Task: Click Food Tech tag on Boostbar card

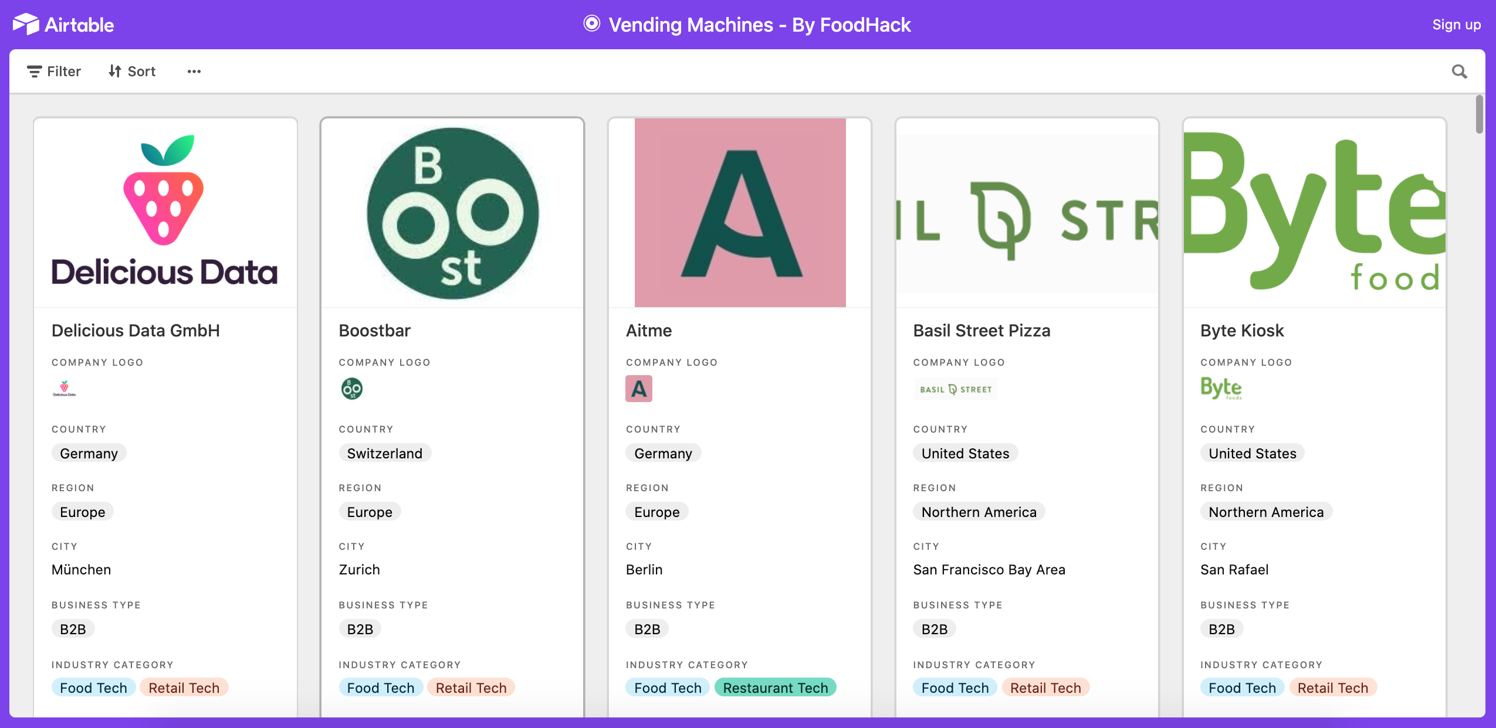Action: point(381,688)
